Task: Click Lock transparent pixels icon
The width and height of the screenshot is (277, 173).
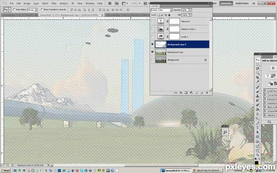Action: tap(159, 15)
